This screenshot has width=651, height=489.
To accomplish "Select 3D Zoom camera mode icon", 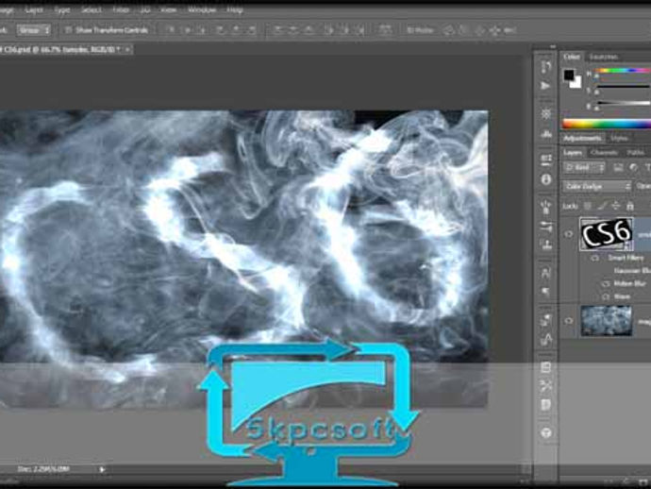I will point(509,30).
